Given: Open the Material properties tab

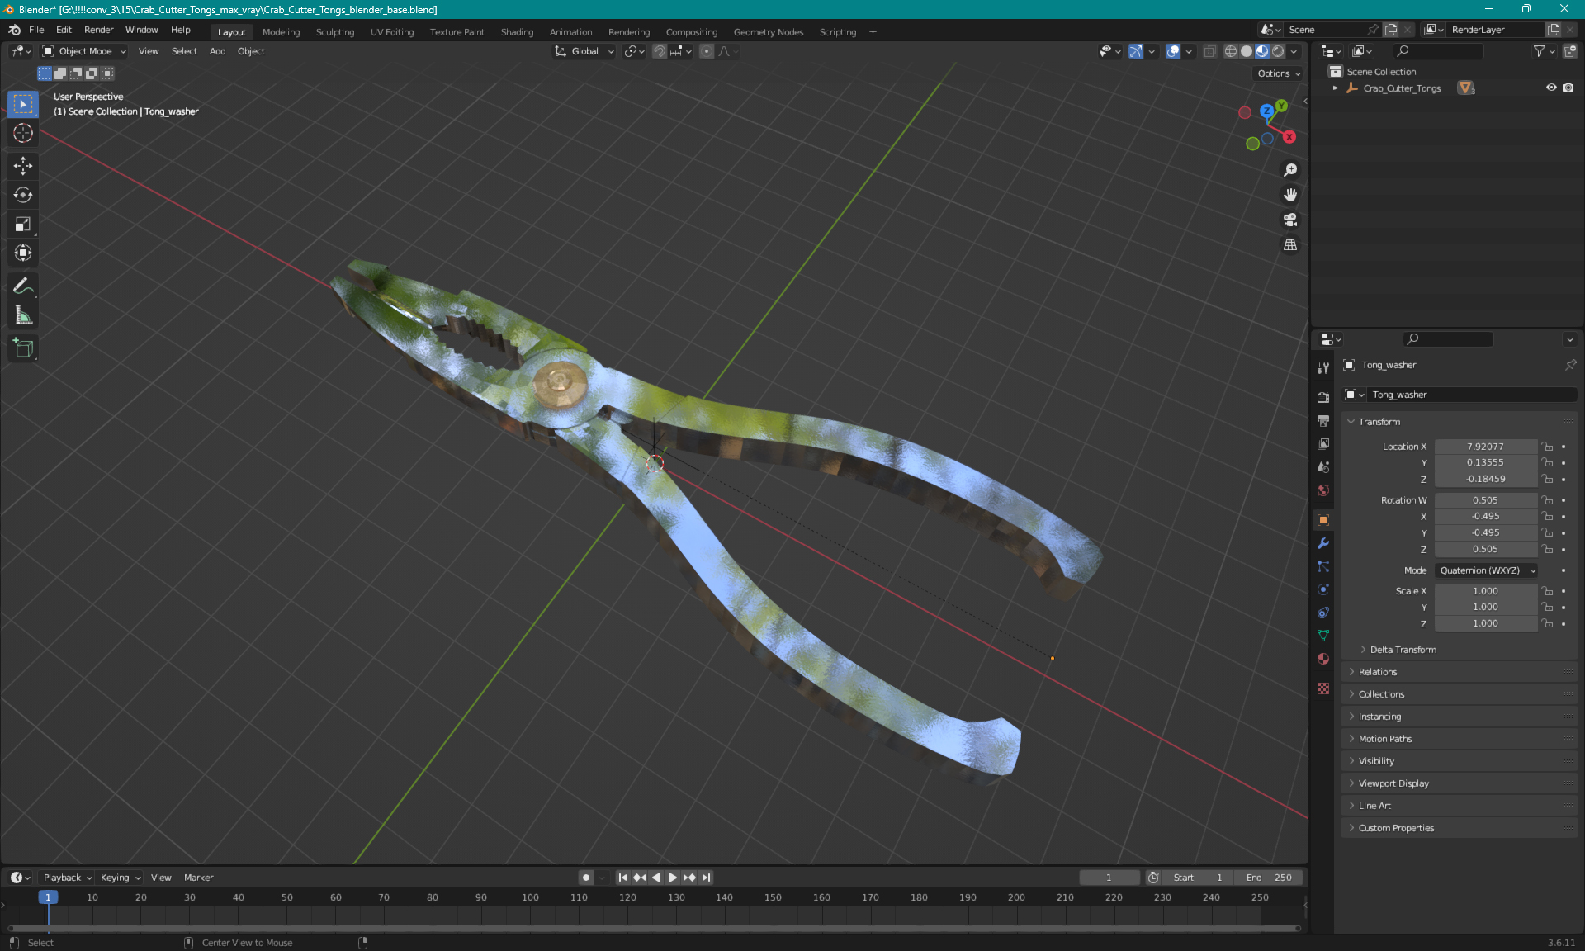Looking at the screenshot, I should pyautogui.click(x=1323, y=659).
